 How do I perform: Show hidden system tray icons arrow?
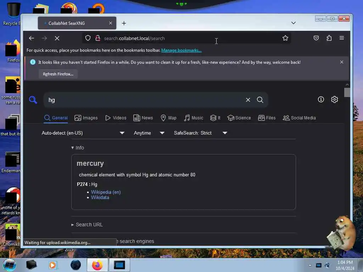pyautogui.click(x=310, y=265)
